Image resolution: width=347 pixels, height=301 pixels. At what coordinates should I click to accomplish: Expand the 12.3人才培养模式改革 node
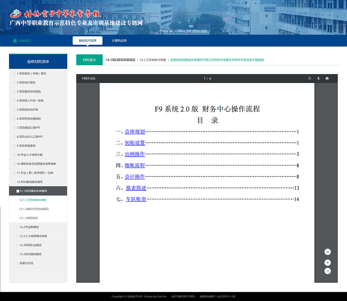[18, 236]
